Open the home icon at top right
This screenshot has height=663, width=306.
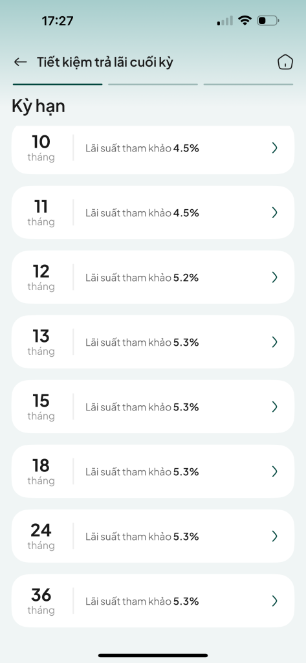tap(285, 62)
